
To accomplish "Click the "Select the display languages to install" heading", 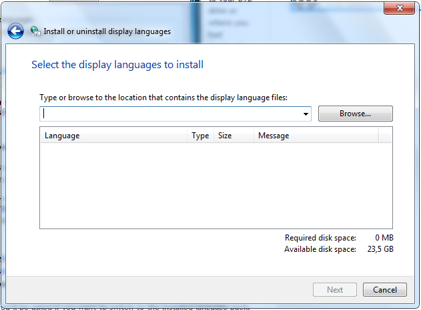I will pyautogui.click(x=117, y=65).
